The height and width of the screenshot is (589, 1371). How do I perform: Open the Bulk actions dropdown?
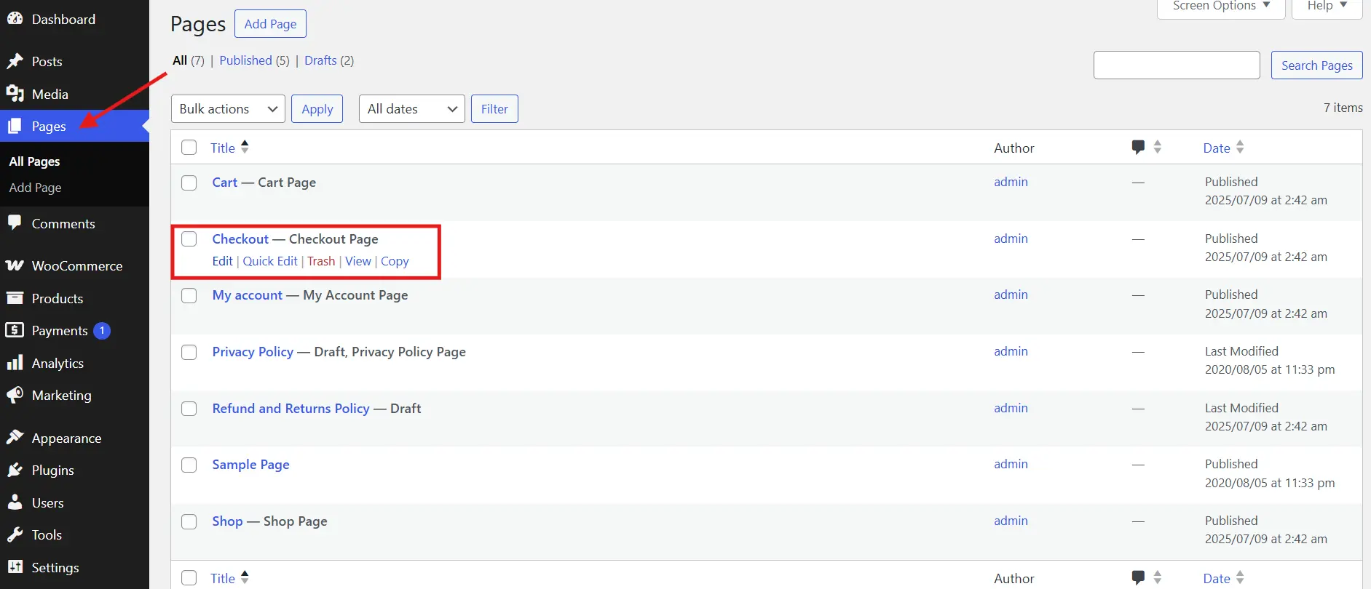pyautogui.click(x=228, y=109)
